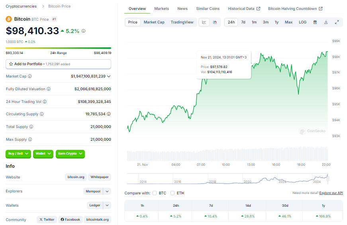Show 24 Hour Trading Vol info icon
The image size is (347, 225).
(45, 102)
